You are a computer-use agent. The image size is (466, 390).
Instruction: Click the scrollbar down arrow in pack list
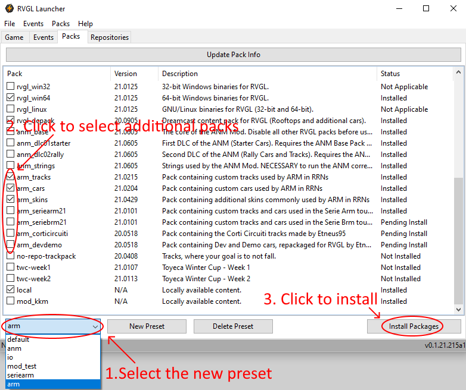coord(458,309)
